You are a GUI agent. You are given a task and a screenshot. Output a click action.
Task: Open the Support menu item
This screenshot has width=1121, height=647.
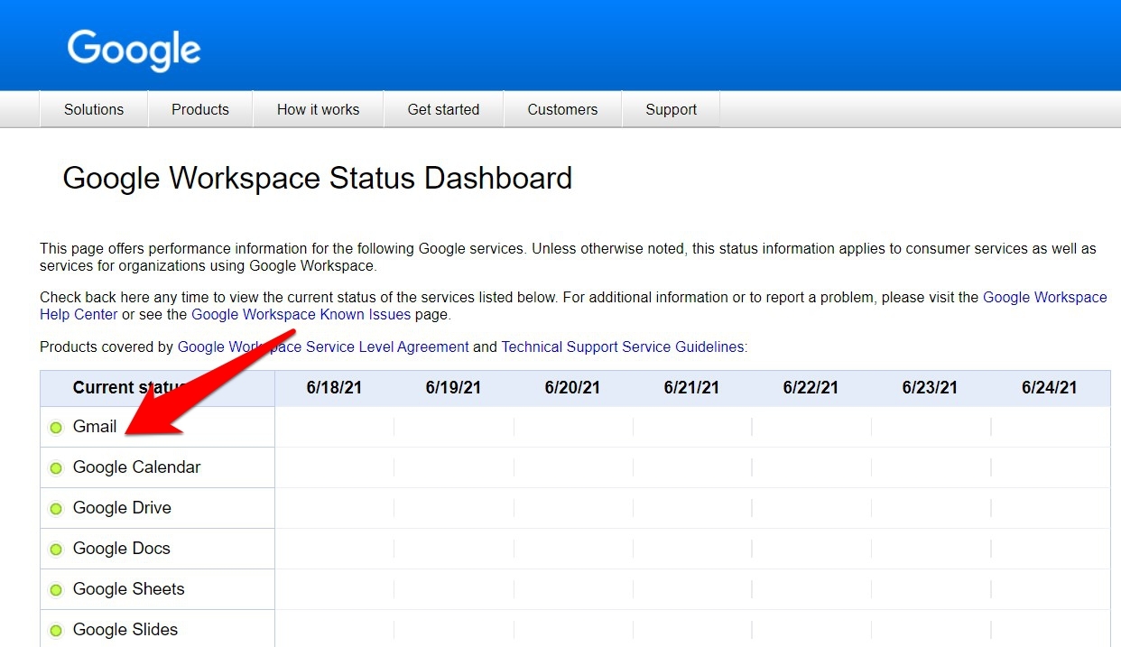click(671, 109)
